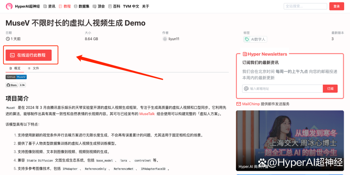Image resolution: width=350 pixels, height=175 pixels.
Task: Open the GitHub MuseV badge
Action: click(x=16, y=77)
